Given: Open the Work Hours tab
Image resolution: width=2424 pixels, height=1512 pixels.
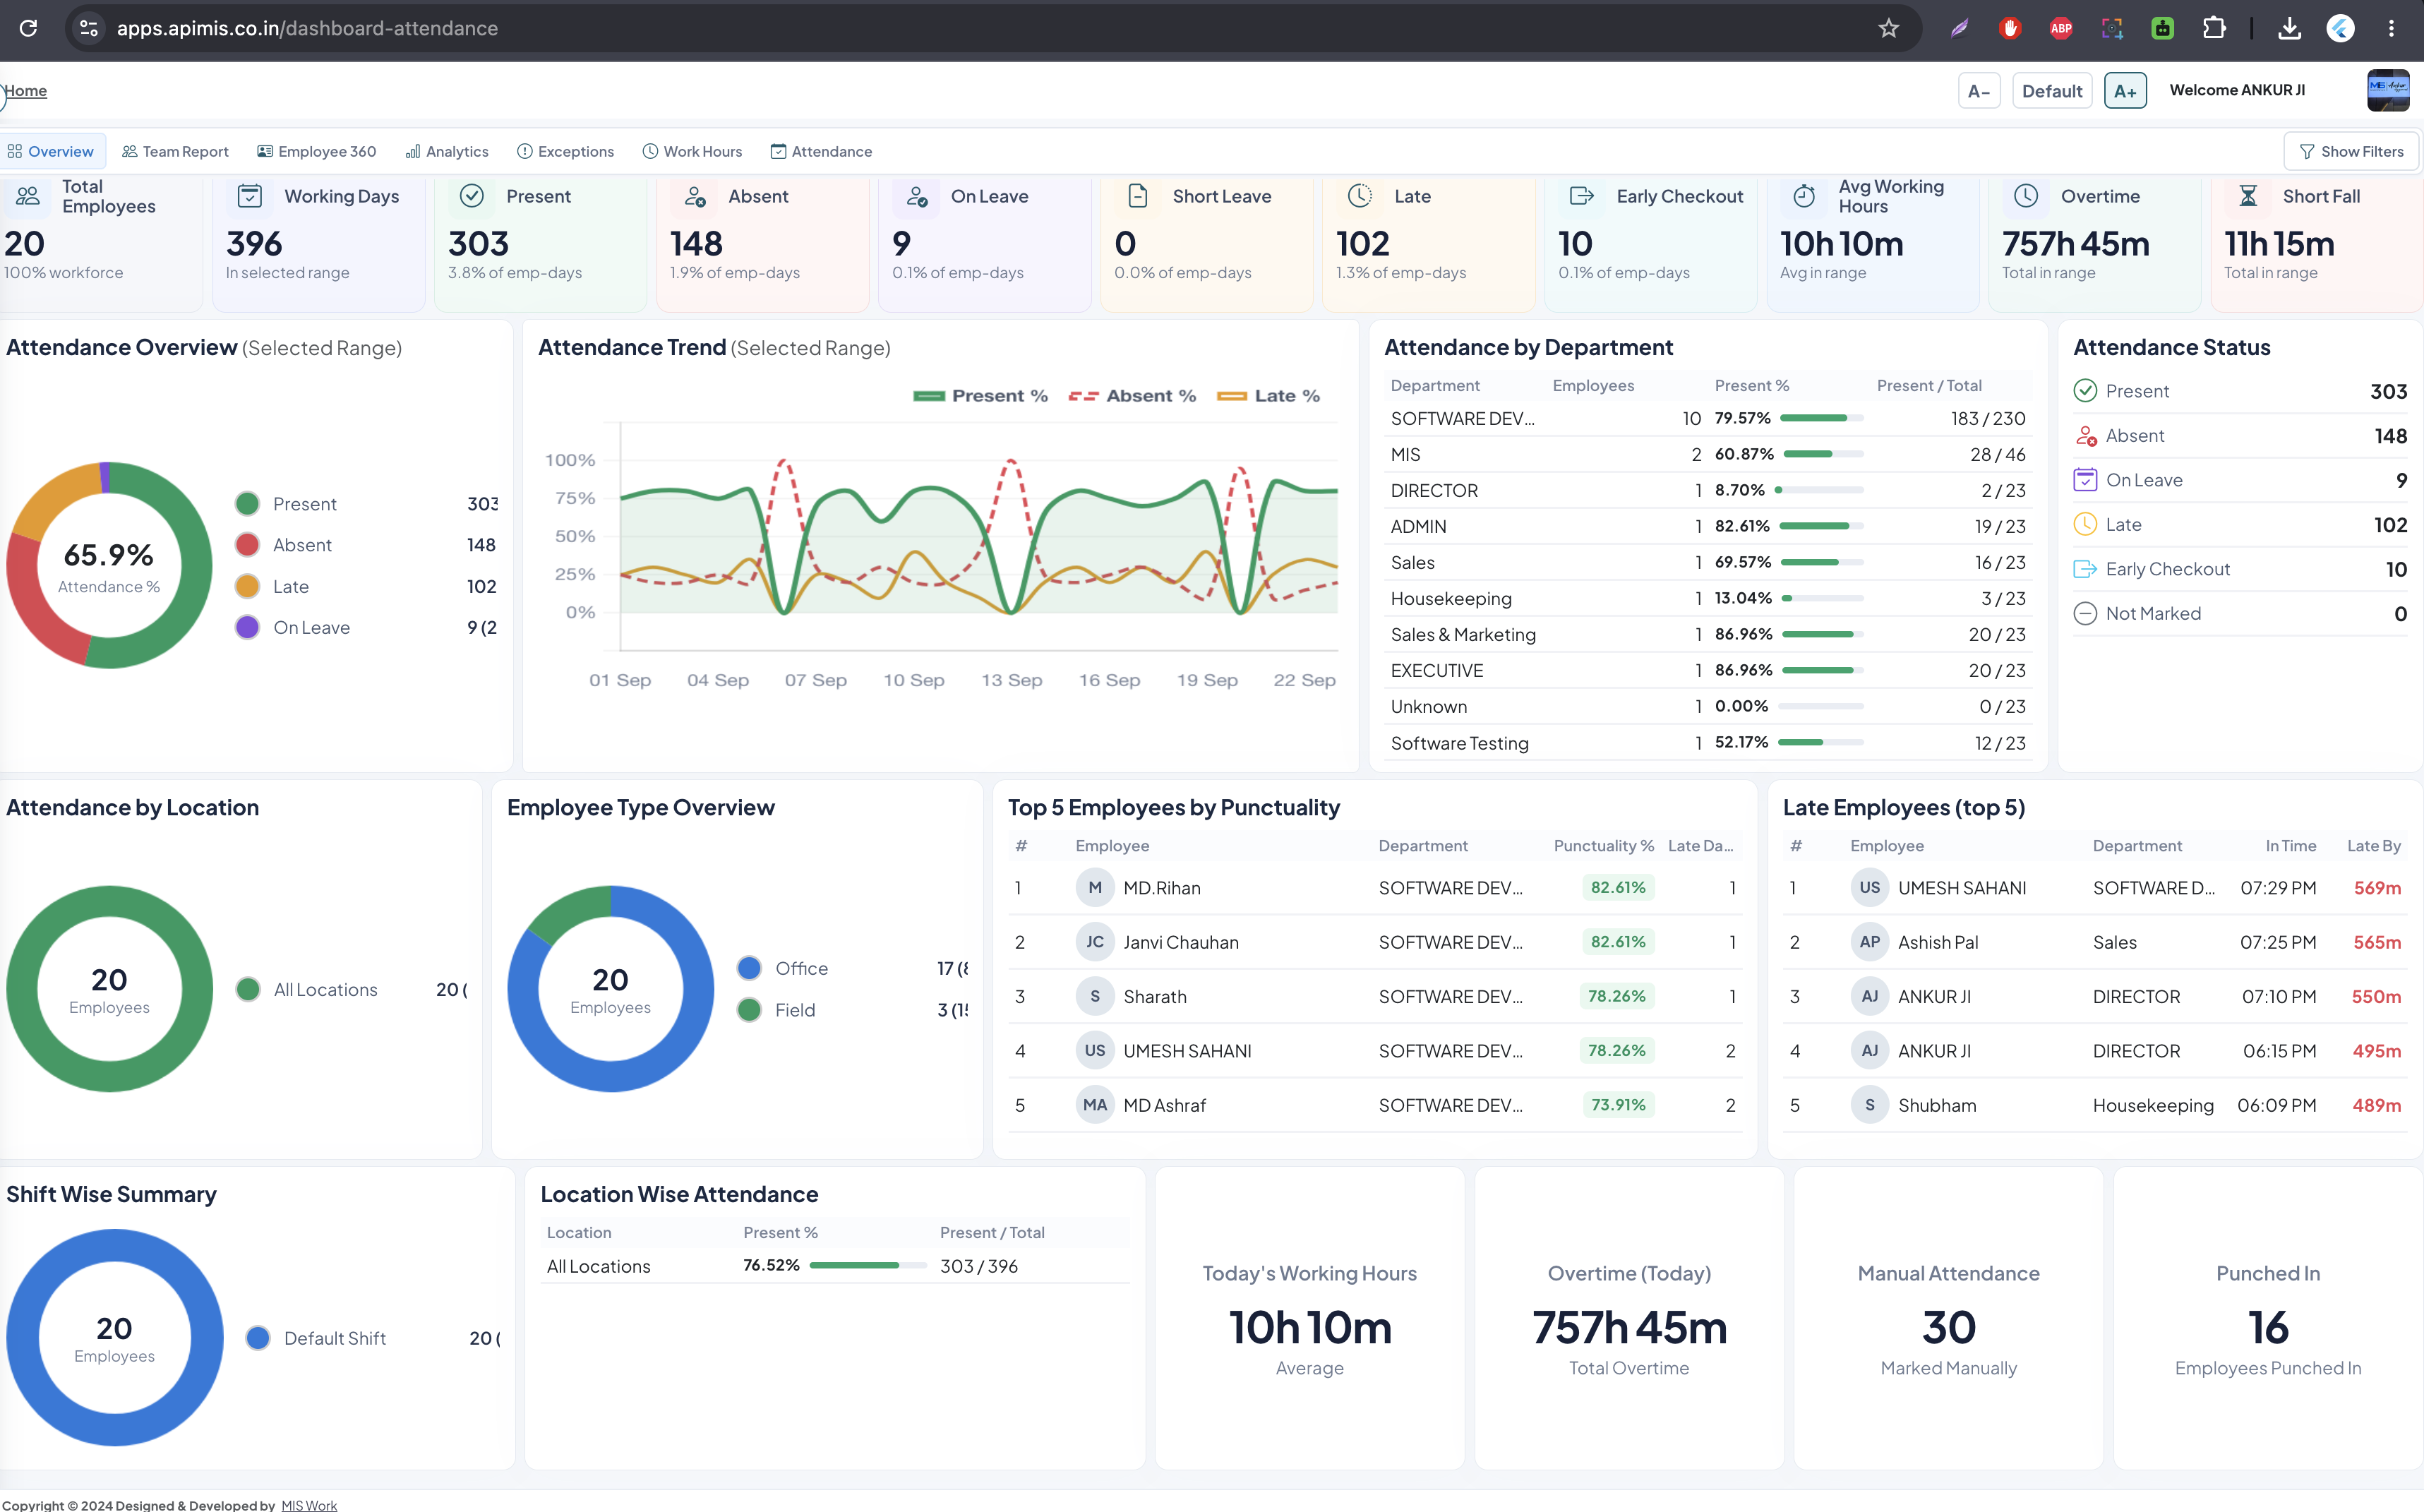Looking at the screenshot, I should [692, 151].
